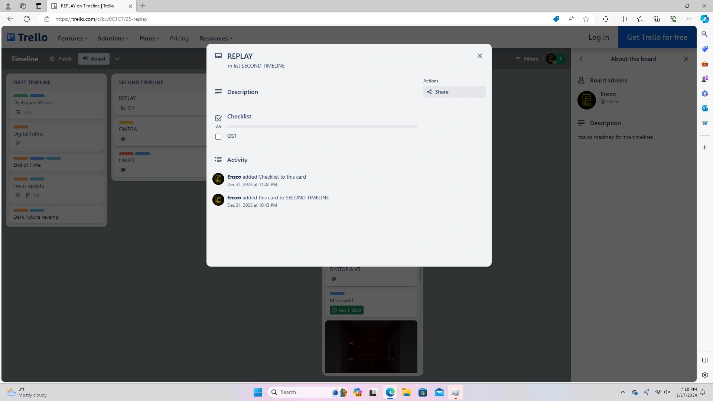Click the Share action icon
The image size is (713, 401).
[x=429, y=92]
